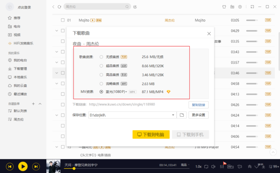Open the 蓝光(1080P) resolution dropdown

tap(126, 92)
